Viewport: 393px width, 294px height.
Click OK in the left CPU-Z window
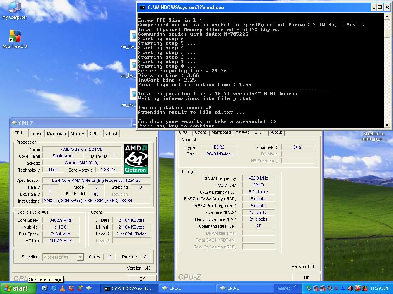point(142,279)
